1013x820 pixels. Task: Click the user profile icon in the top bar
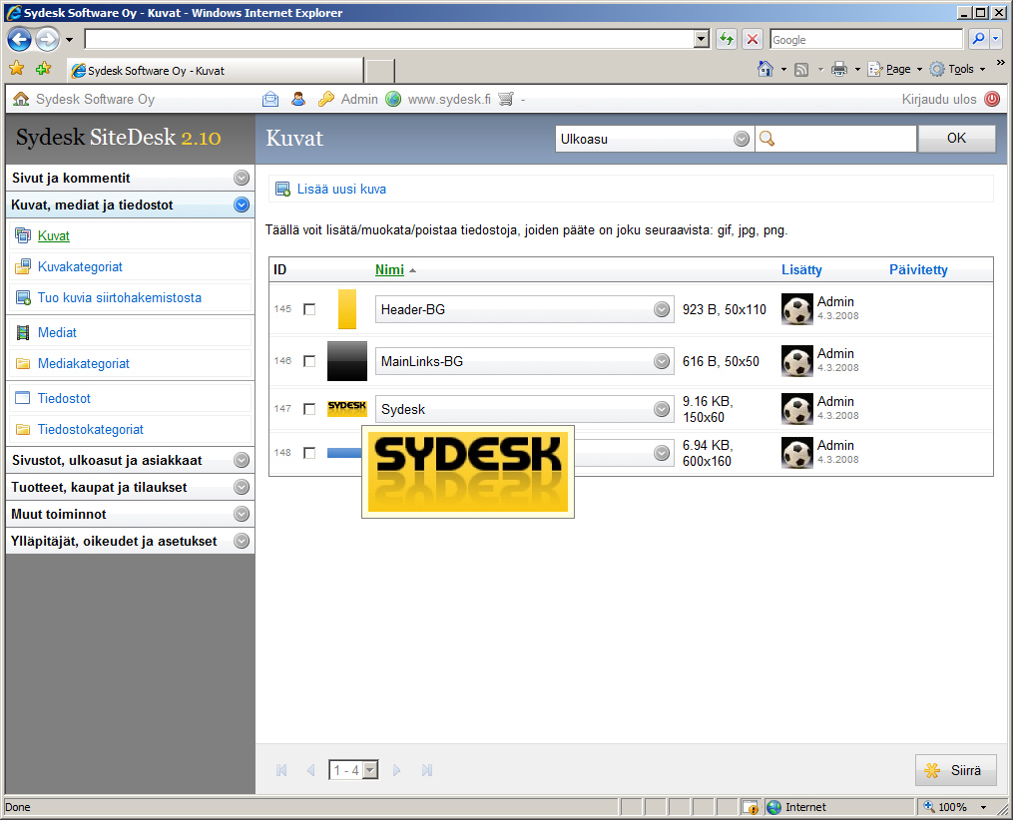tap(297, 99)
